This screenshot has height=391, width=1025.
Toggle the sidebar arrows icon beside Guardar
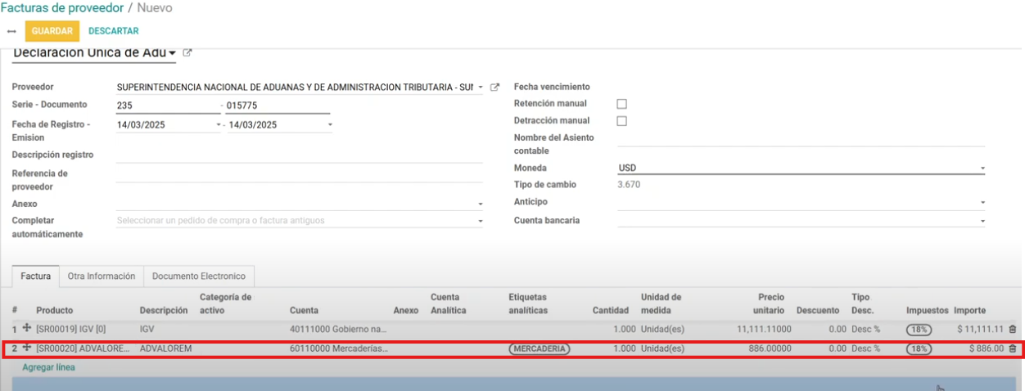click(11, 31)
